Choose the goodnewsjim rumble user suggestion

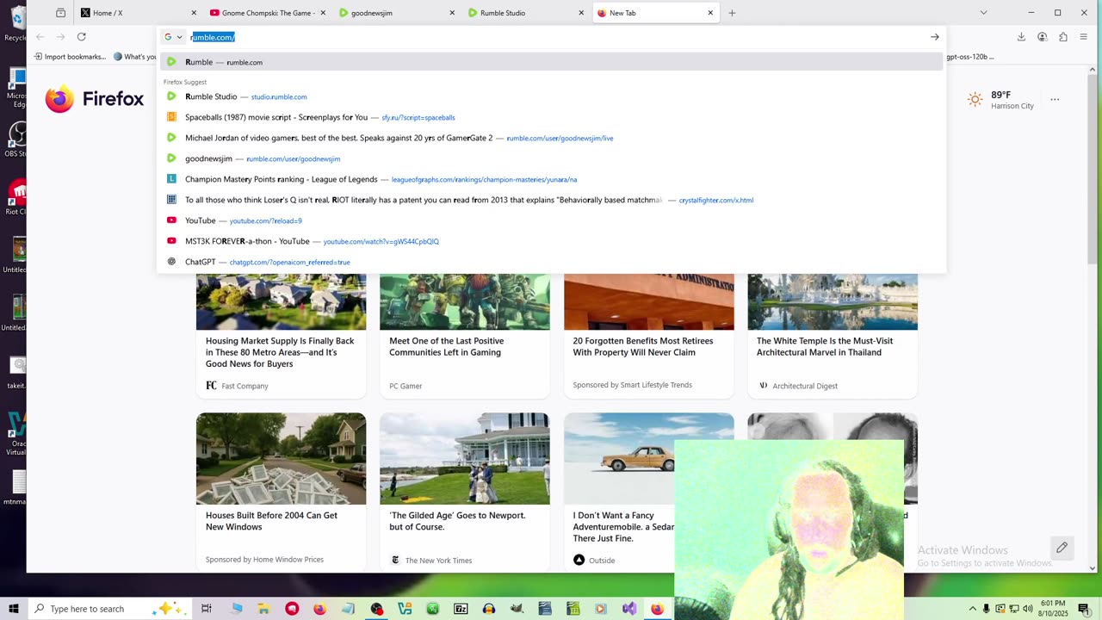[551, 158]
